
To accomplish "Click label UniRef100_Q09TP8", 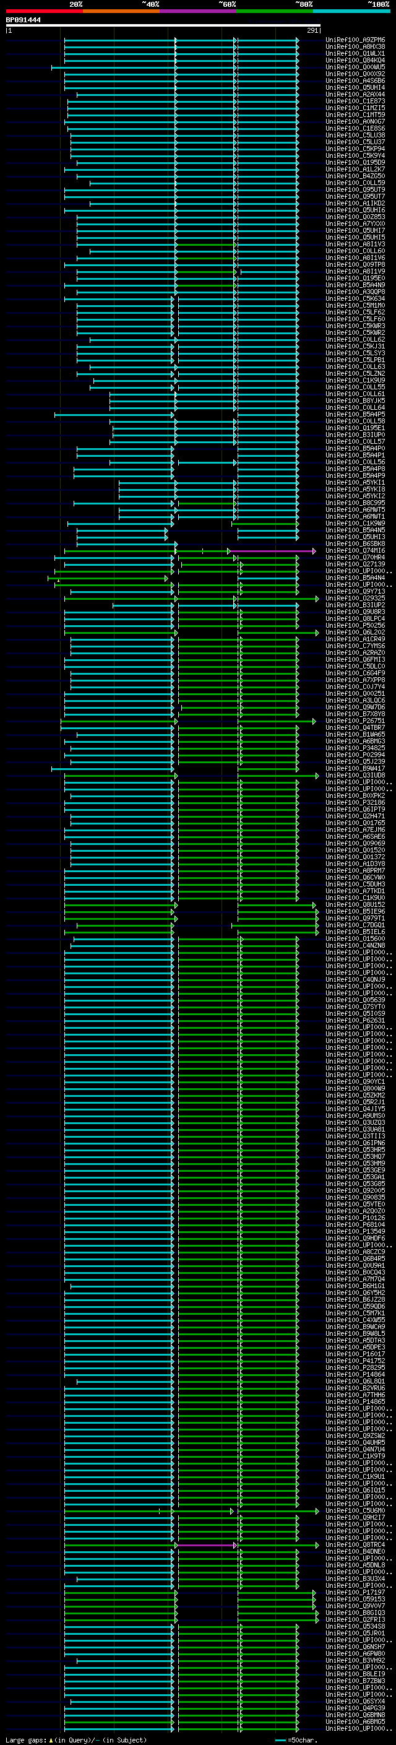I will click(x=355, y=265).
